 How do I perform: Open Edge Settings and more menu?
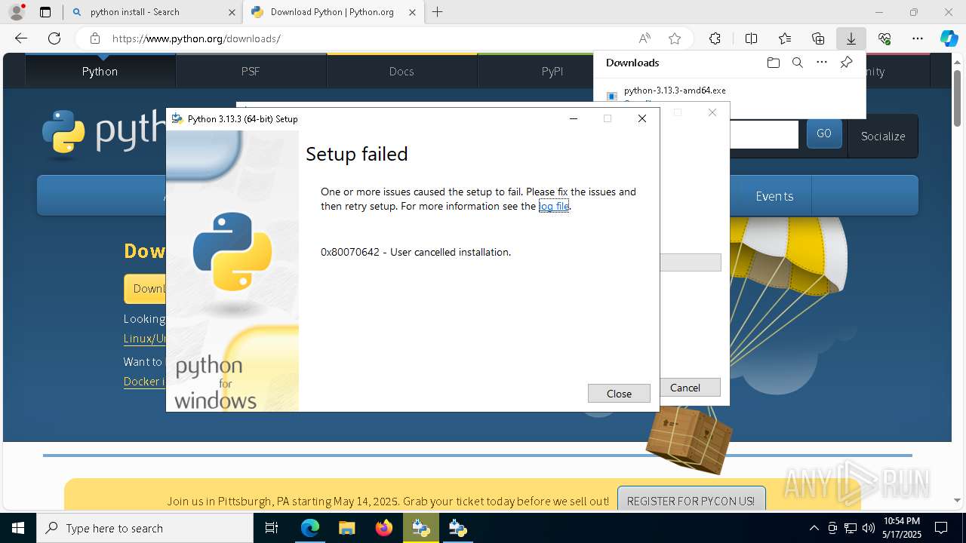pyautogui.click(x=918, y=38)
